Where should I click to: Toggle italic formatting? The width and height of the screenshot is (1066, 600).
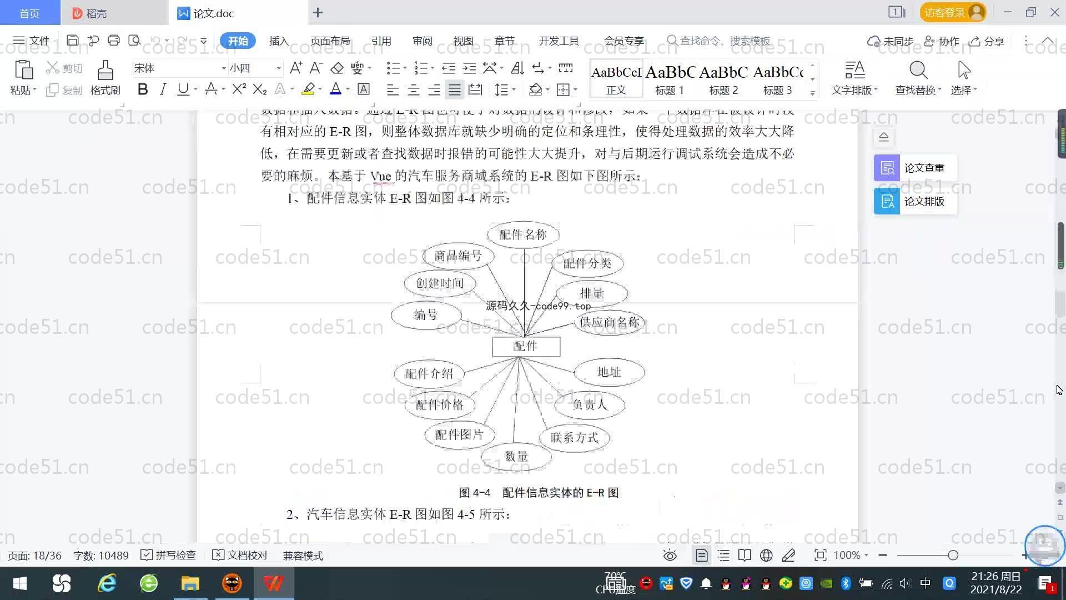[x=163, y=89]
